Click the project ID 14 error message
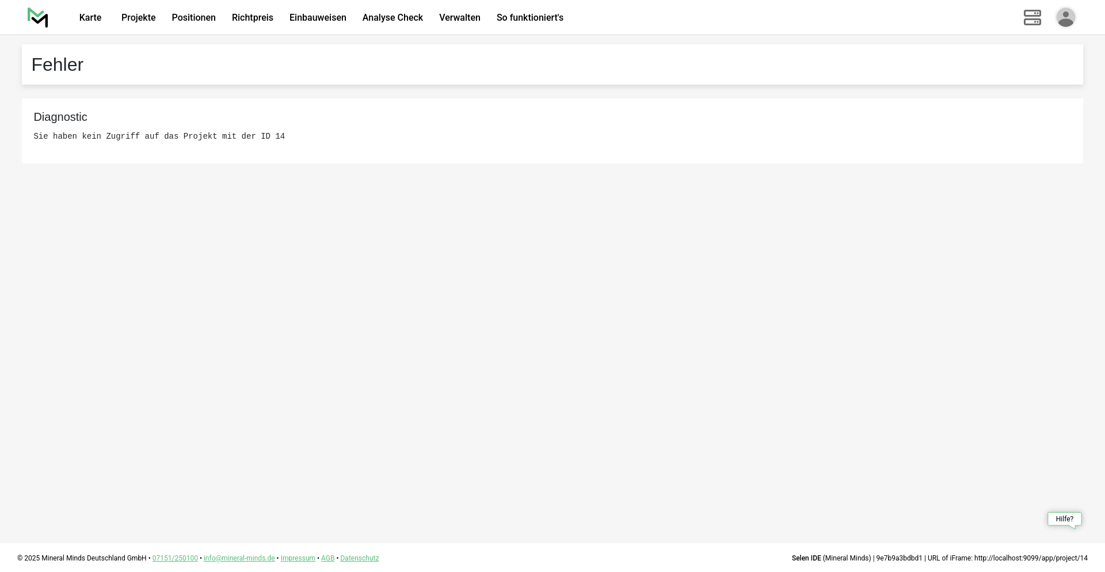The width and height of the screenshot is (1105, 572). [x=159, y=136]
